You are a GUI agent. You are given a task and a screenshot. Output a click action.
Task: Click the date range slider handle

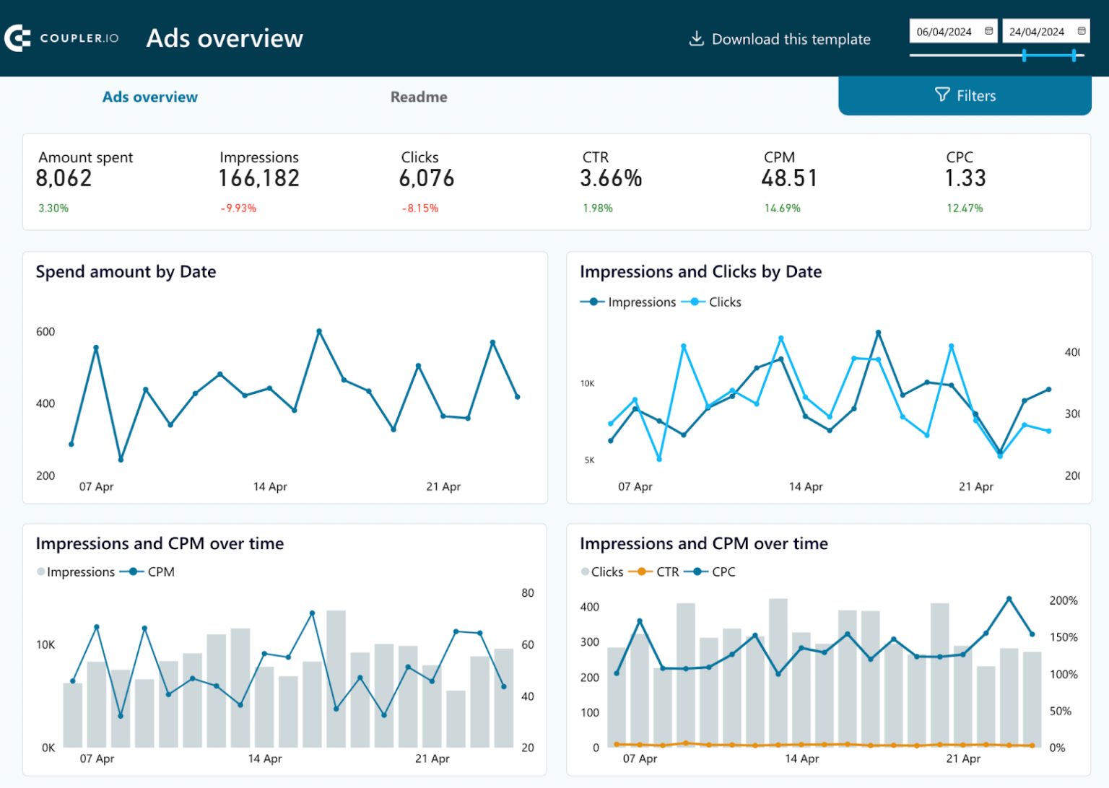pos(1024,54)
